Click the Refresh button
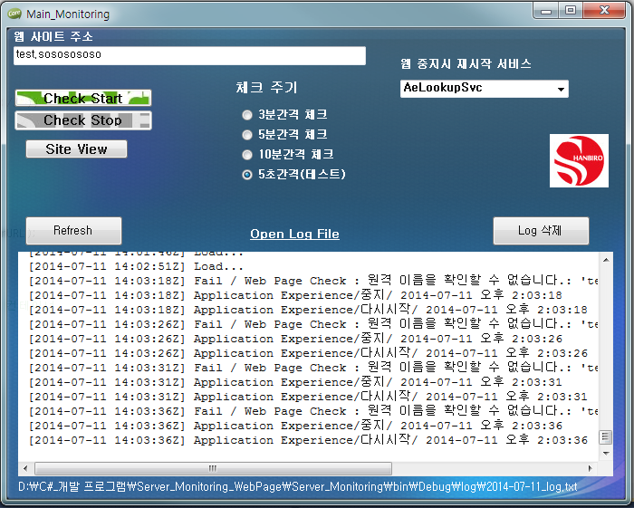 pyautogui.click(x=73, y=231)
